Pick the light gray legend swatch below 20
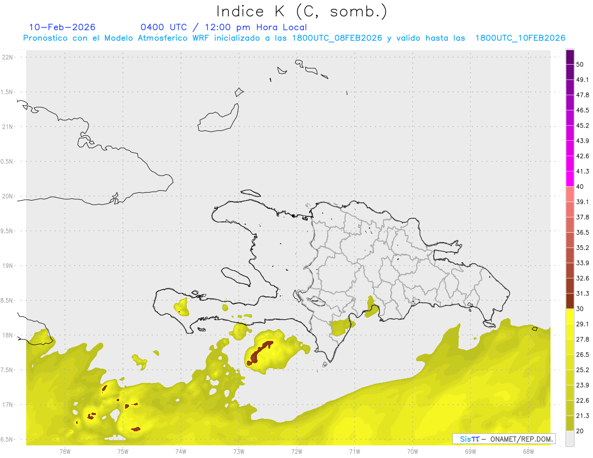 tap(570, 438)
